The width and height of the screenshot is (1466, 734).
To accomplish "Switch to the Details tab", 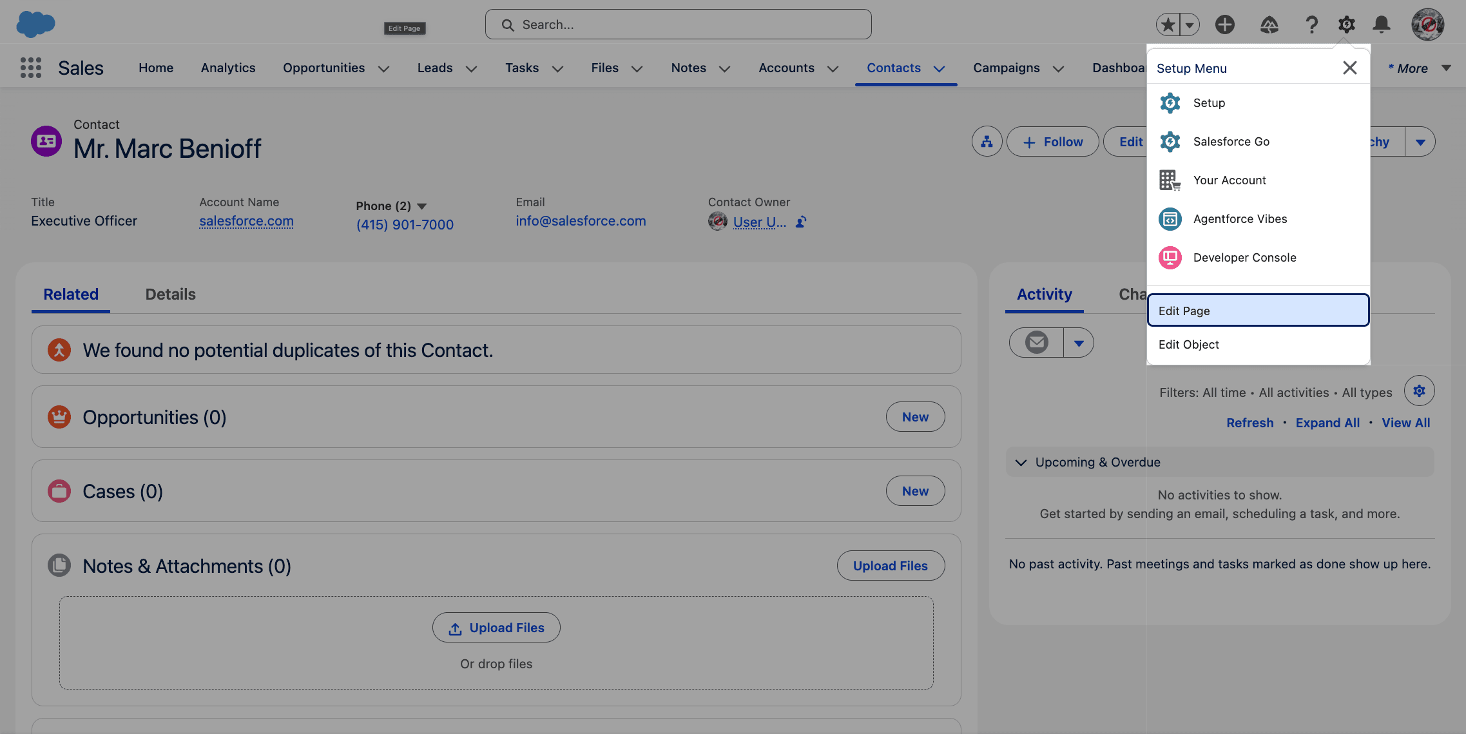I will coord(170,295).
